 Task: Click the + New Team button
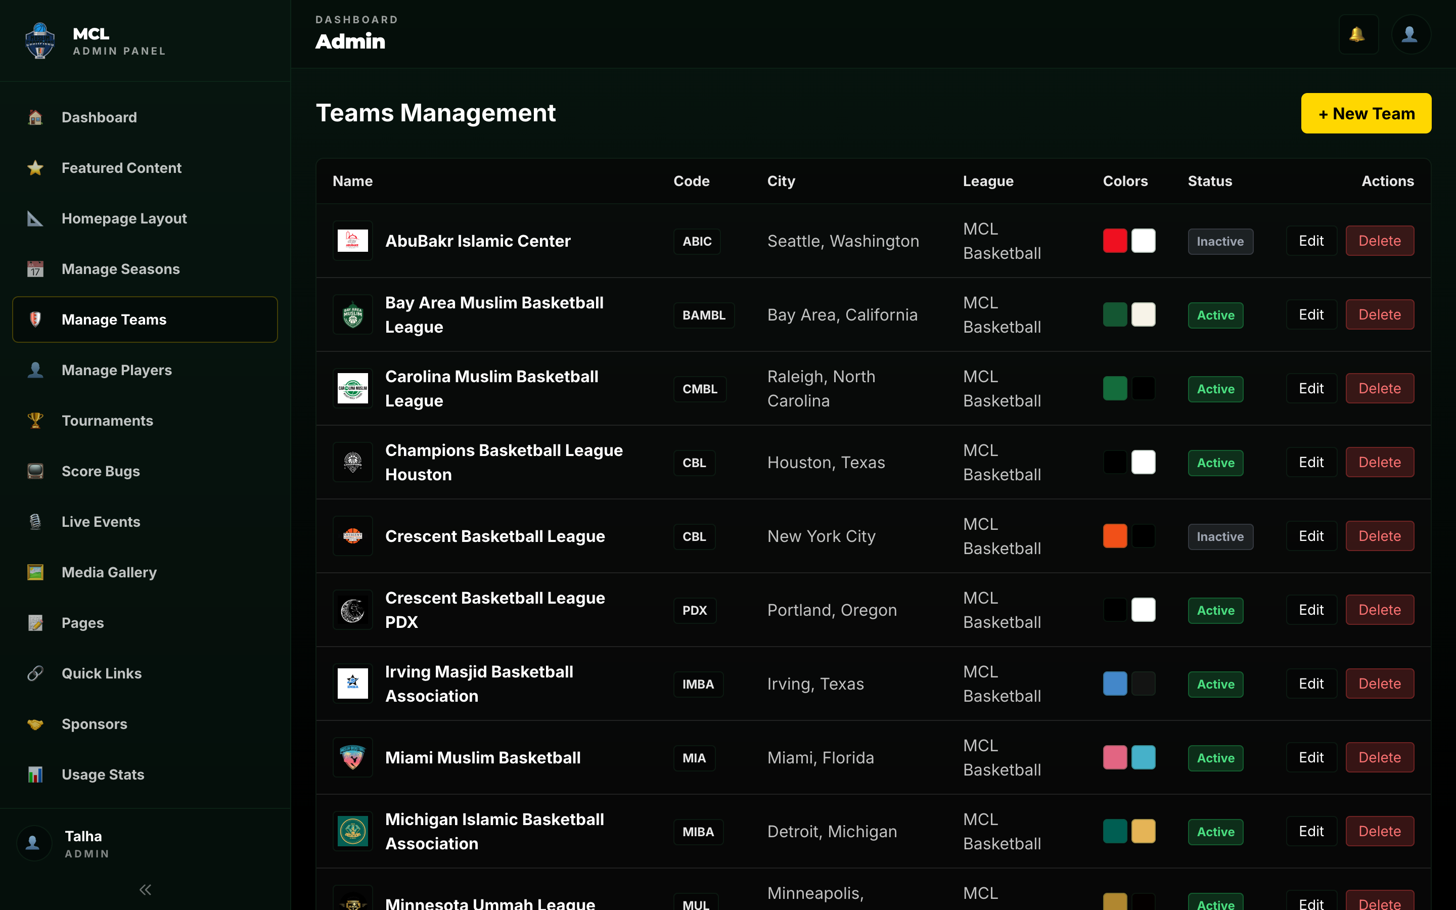point(1366,113)
